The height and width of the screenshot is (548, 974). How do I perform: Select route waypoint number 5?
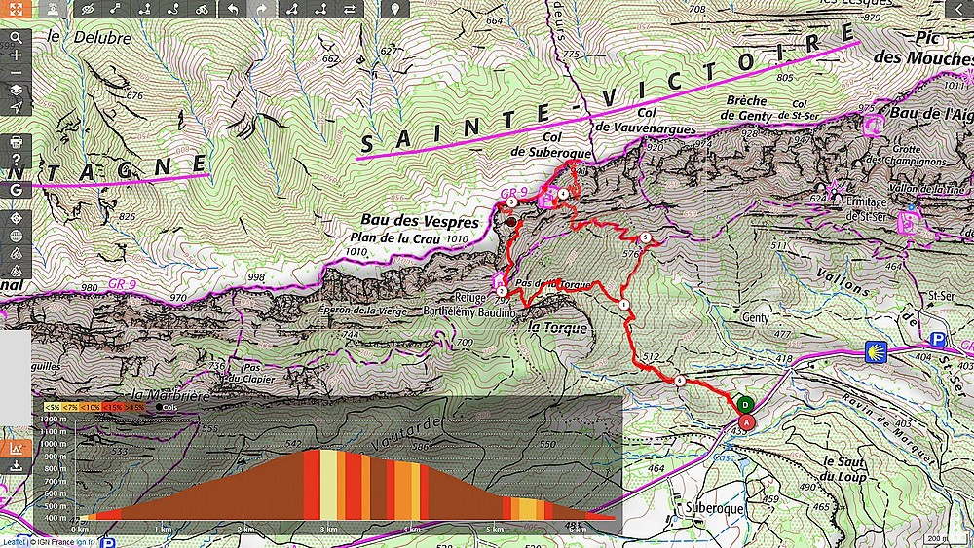pyautogui.click(x=646, y=237)
